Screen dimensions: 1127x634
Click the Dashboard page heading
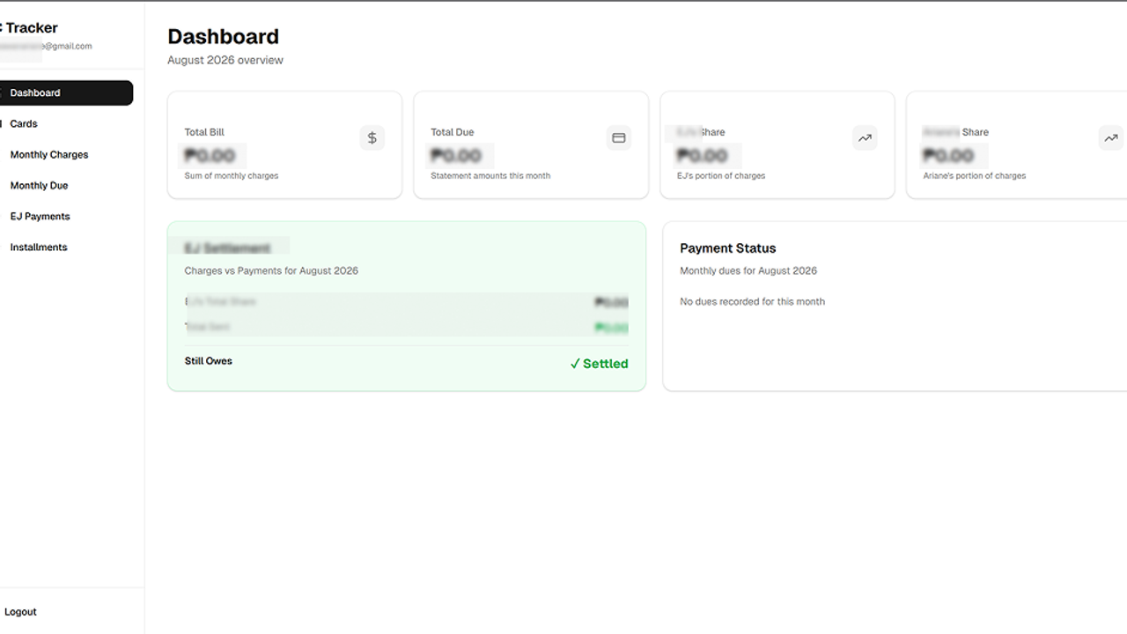click(223, 36)
